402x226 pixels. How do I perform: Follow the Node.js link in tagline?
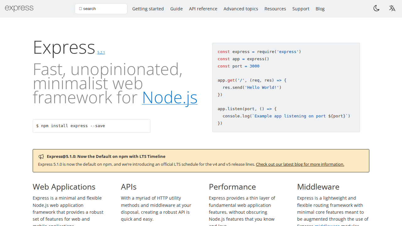click(170, 97)
